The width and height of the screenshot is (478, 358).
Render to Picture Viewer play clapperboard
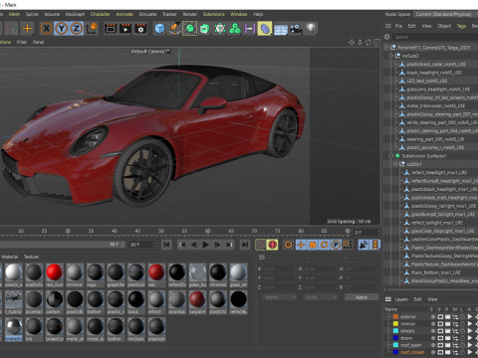click(125, 29)
